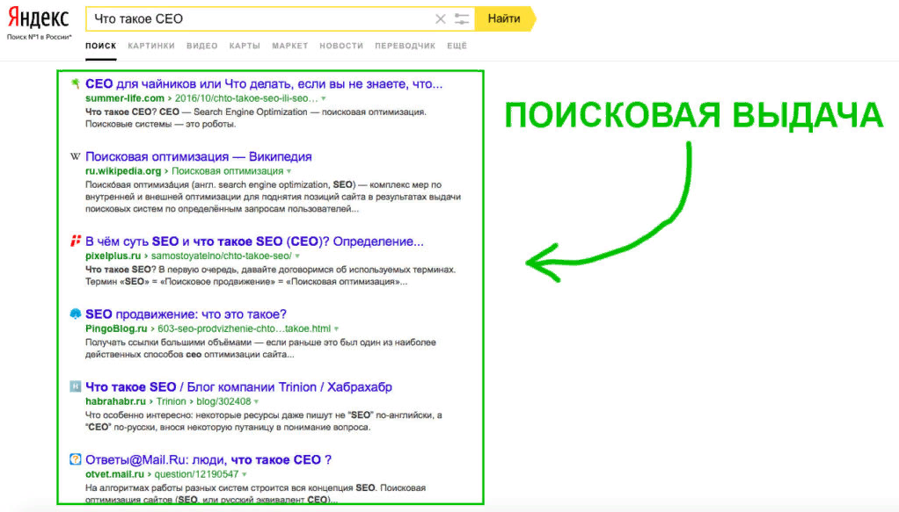
Task: Open the Карты tab
Action: (x=245, y=46)
